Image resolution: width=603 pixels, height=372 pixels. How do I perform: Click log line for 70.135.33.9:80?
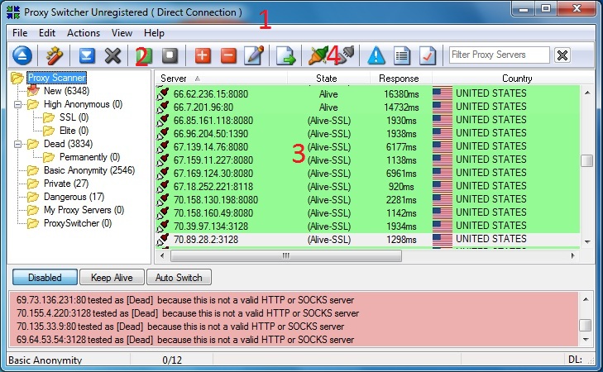pos(180,327)
